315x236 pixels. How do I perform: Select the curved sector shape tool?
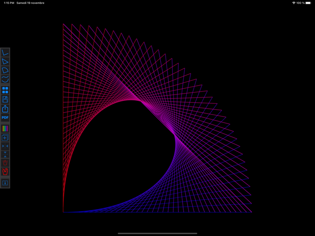pyautogui.click(x=5, y=71)
